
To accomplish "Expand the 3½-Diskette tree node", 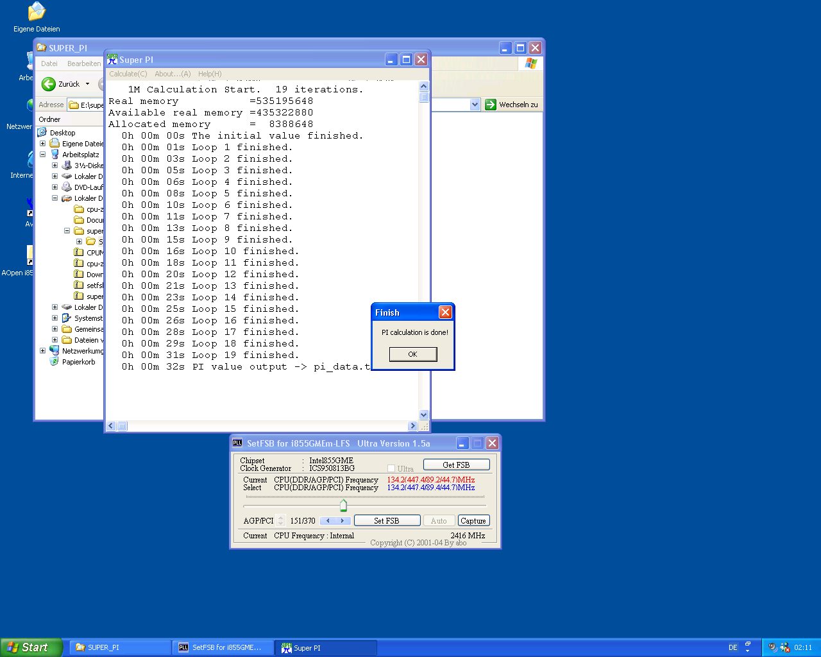I will click(x=55, y=165).
